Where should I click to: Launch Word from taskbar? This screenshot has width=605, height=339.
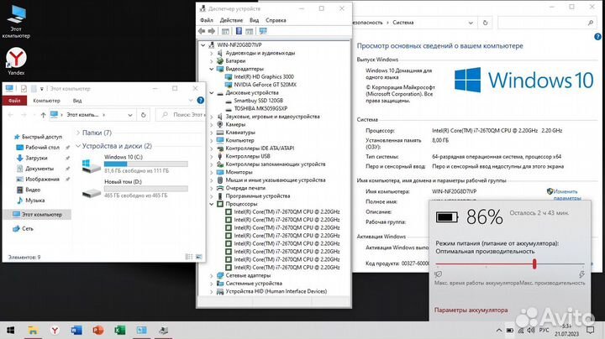pyautogui.click(x=76, y=330)
